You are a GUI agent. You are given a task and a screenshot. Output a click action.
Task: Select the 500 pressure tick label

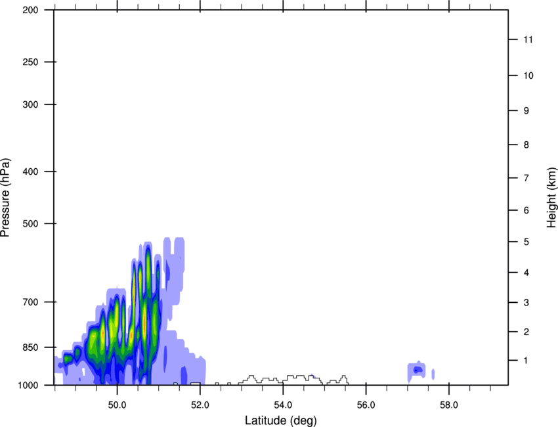click(30, 223)
